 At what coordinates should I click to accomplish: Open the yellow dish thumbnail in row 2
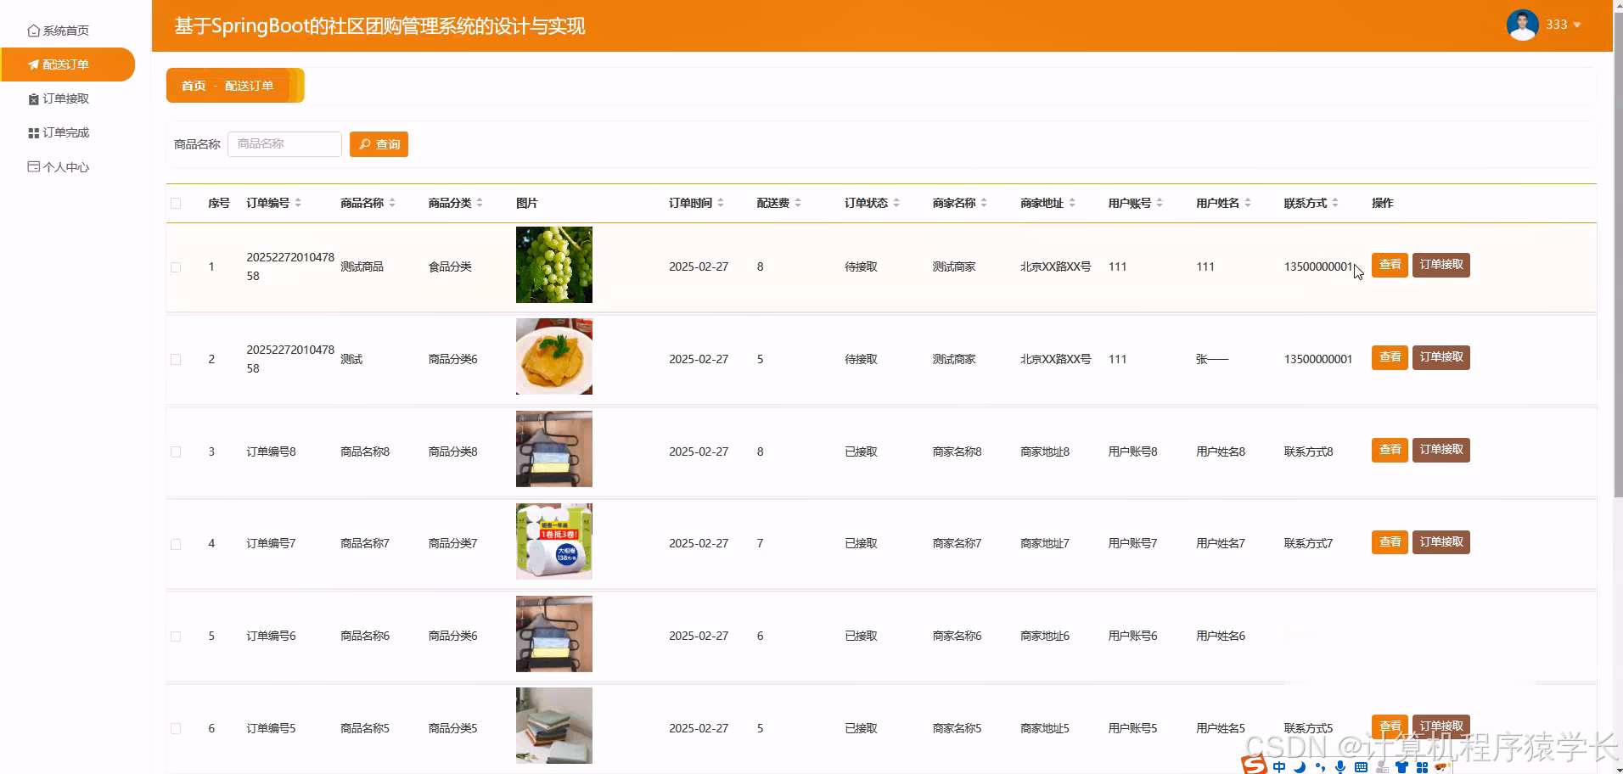pyautogui.click(x=554, y=356)
